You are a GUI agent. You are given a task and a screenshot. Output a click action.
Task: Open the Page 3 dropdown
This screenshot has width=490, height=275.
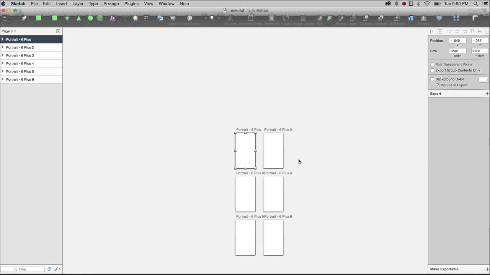click(x=9, y=31)
